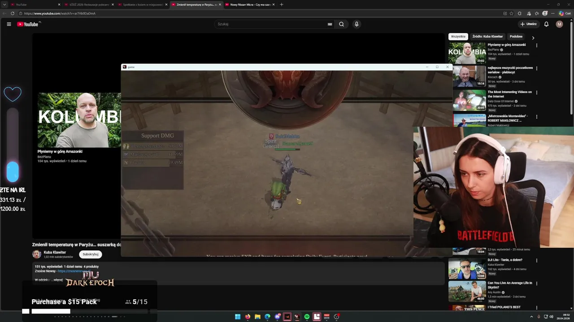574x322 pixels.
Task: Click the Utwórz create button
Action: click(528, 24)
